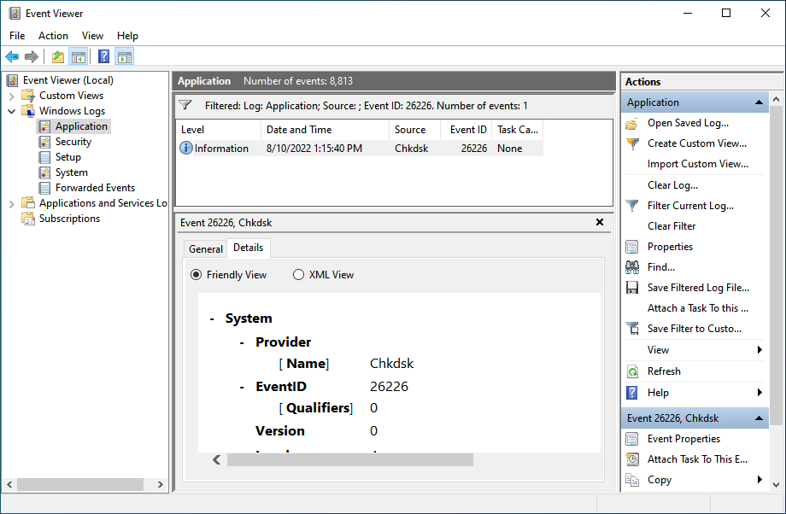Select the XML View radio button
Screen dimensions: 786x514
[298, 275]
